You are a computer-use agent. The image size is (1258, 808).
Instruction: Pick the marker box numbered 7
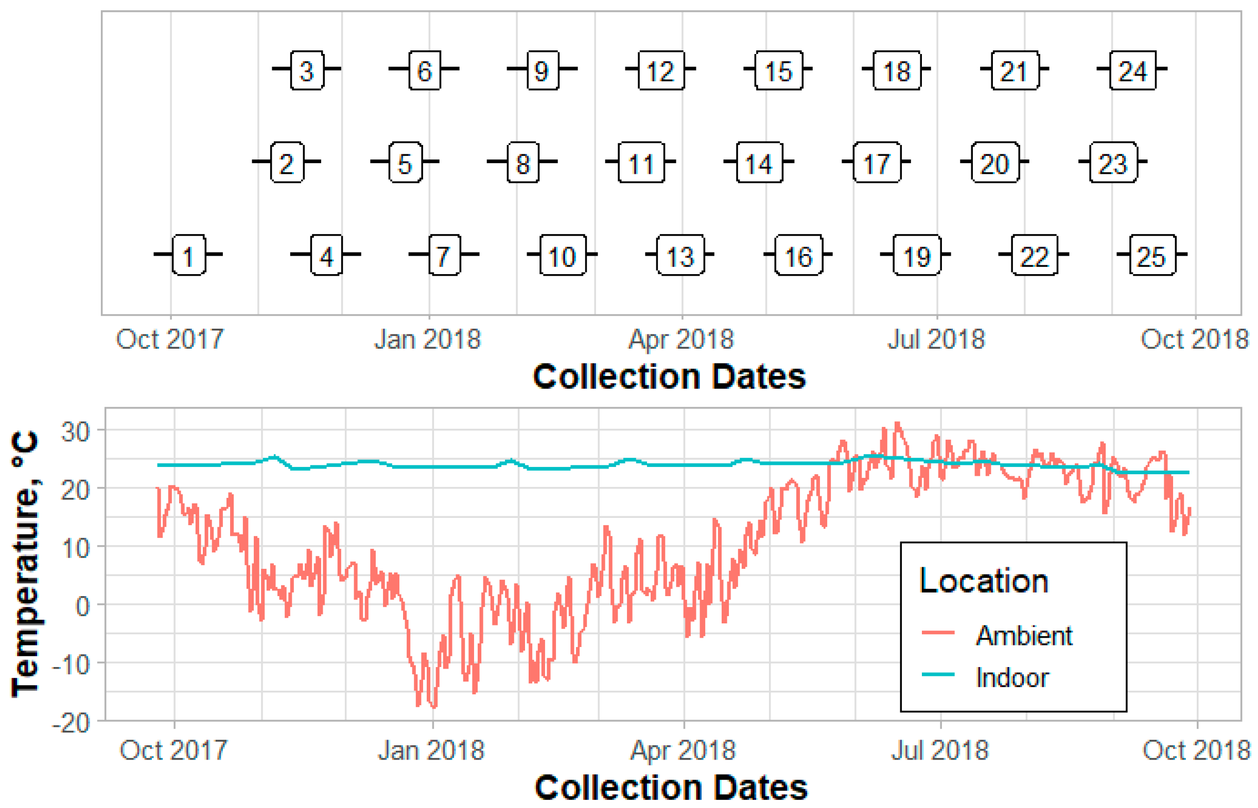pyautogui.click(x=445, y=255)
